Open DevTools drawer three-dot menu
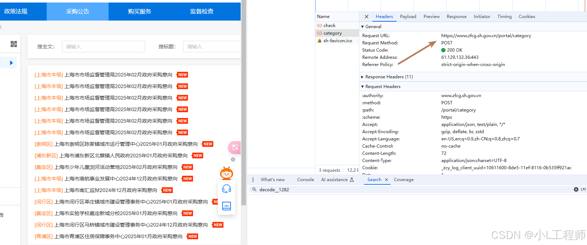This screenshot has height=245, width=587. point(253,180)
